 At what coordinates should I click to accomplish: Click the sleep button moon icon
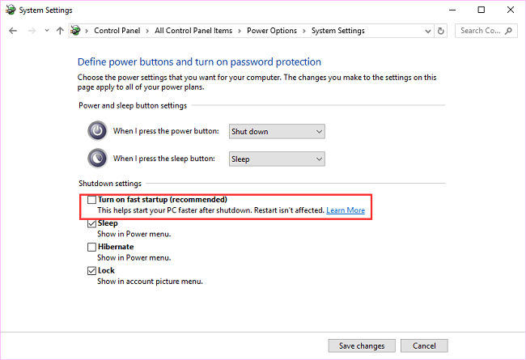[x=96, y=159]
